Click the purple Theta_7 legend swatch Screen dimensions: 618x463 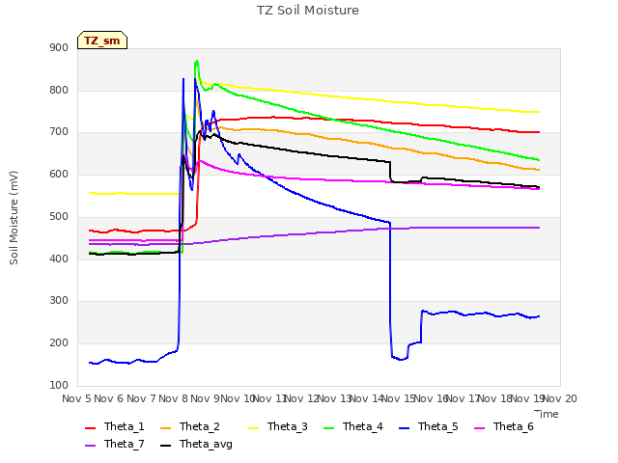point(90,446)
